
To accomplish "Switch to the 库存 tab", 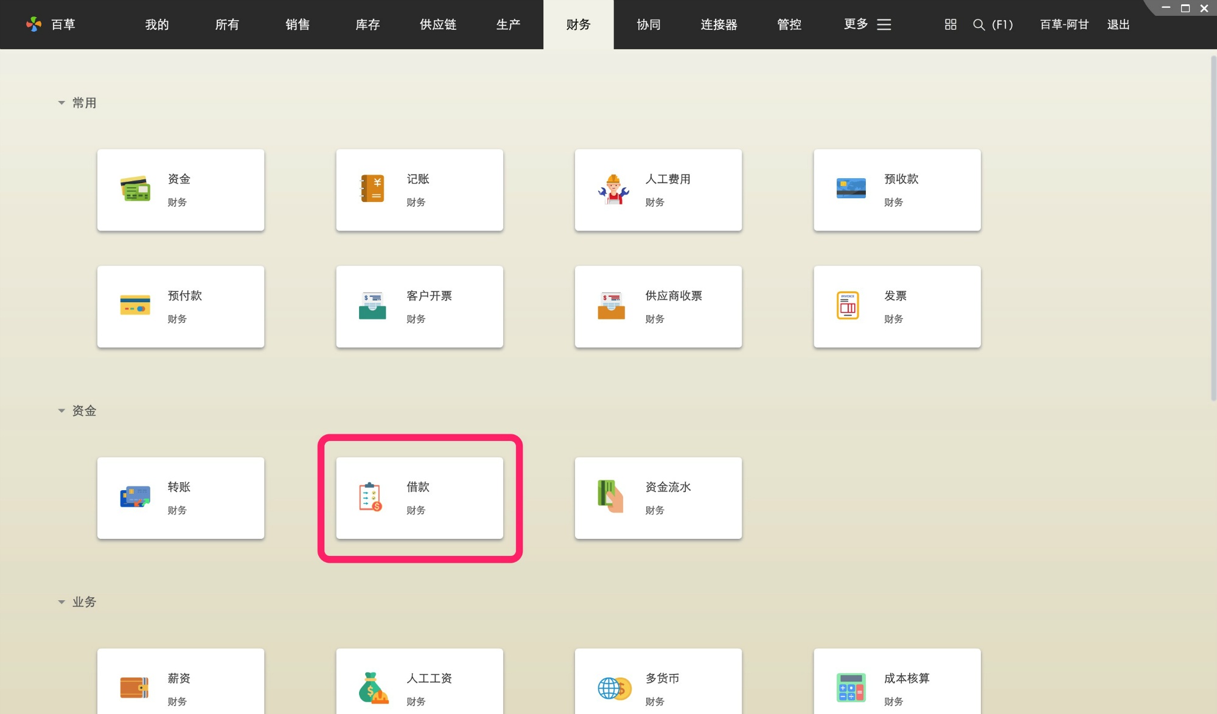I will 368,24.
